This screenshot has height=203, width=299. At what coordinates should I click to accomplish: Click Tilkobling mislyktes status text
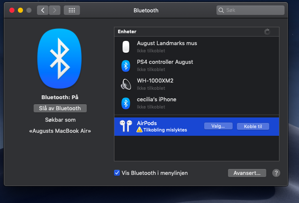pos(165,130)
